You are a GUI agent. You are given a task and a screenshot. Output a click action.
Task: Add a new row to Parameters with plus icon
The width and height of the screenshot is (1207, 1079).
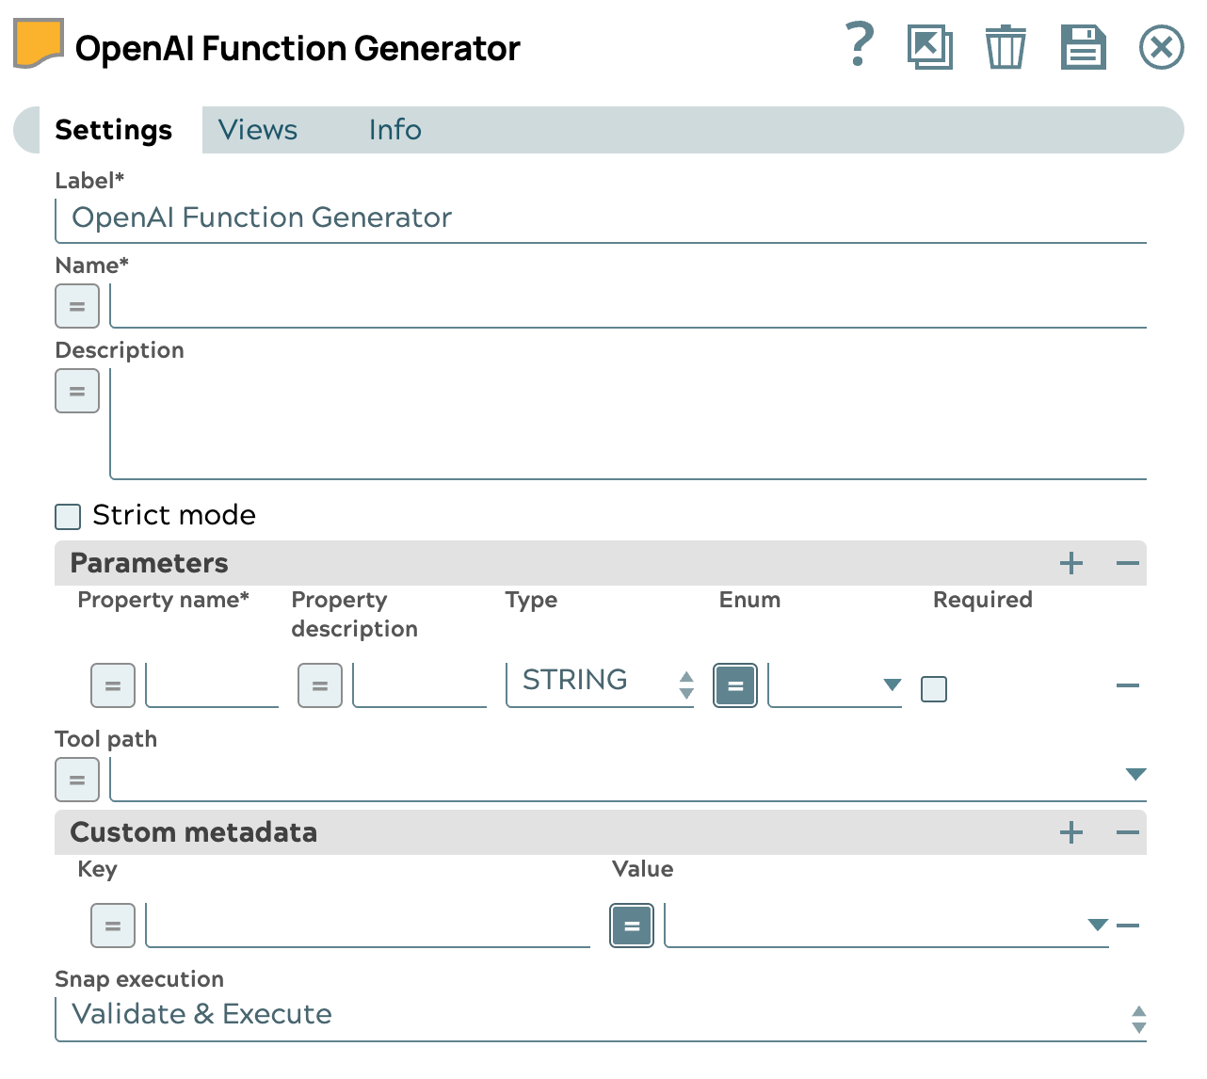1070,562
